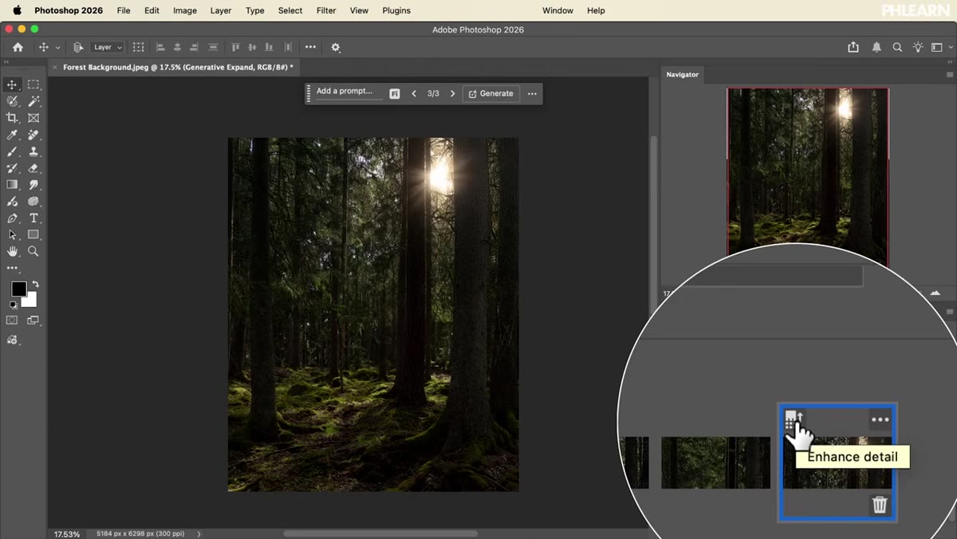The height and width of the screenshot is (539, 957).
Task: Click the Home icon in options bar
Action: (18, 47)
